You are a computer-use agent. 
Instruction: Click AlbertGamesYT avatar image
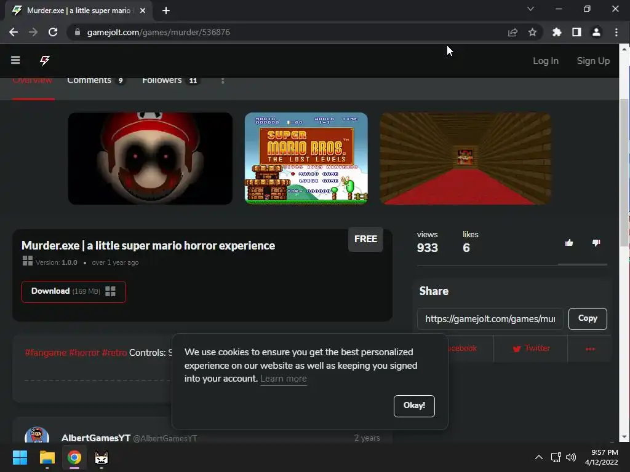pos(36,435)
